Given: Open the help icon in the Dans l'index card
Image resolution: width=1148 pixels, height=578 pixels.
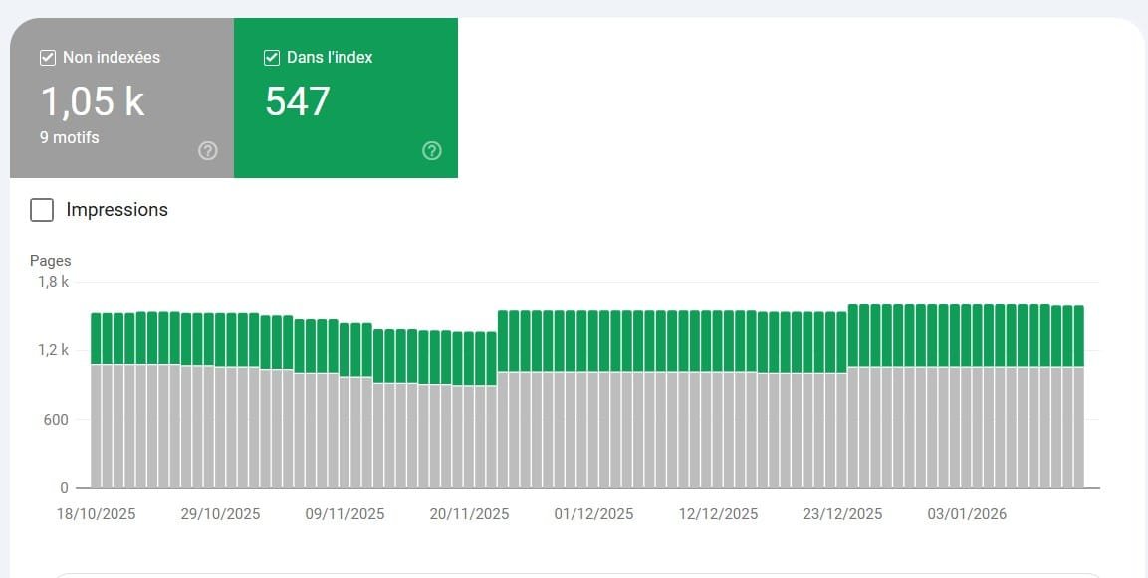Looking at the screenshot, I should click(431, 151).
